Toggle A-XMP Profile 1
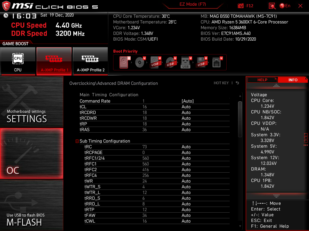 54,61
